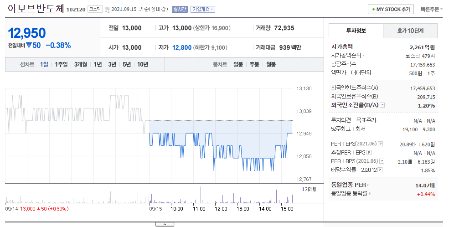The height and width of the screenshot is (227, 449).
Task: Click the 배당수익률 value 1.85%
Action: 428,170
